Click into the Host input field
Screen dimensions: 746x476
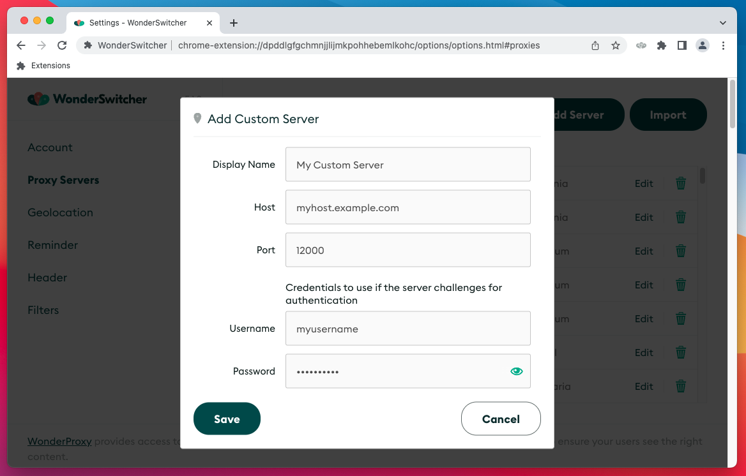[407, 207]
